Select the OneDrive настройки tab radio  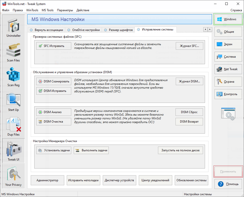click(x=68, y=30)
